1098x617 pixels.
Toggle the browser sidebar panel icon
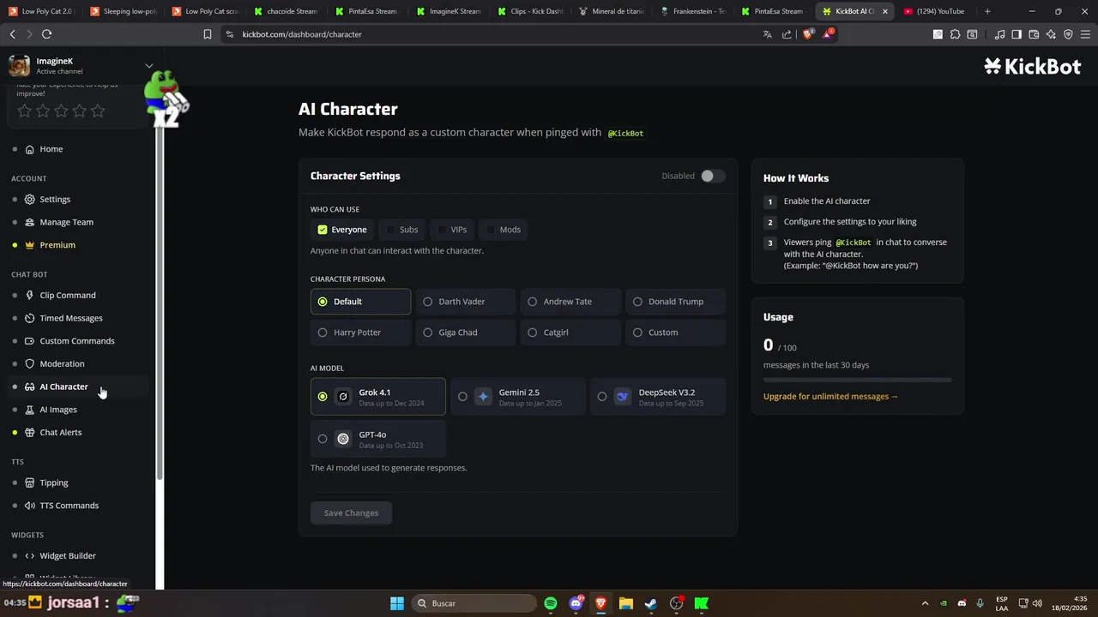[x=1017, y=34]
